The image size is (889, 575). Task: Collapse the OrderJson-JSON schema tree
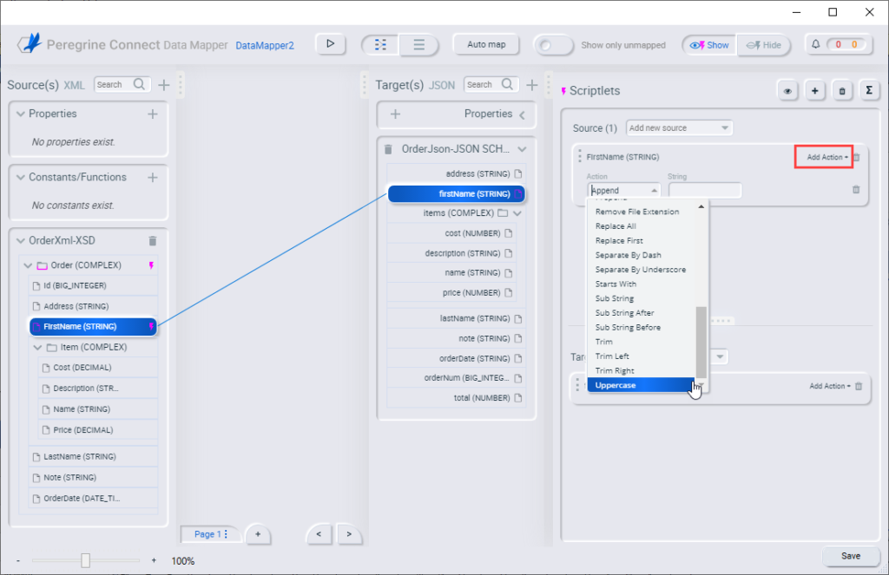click(521, 149)
